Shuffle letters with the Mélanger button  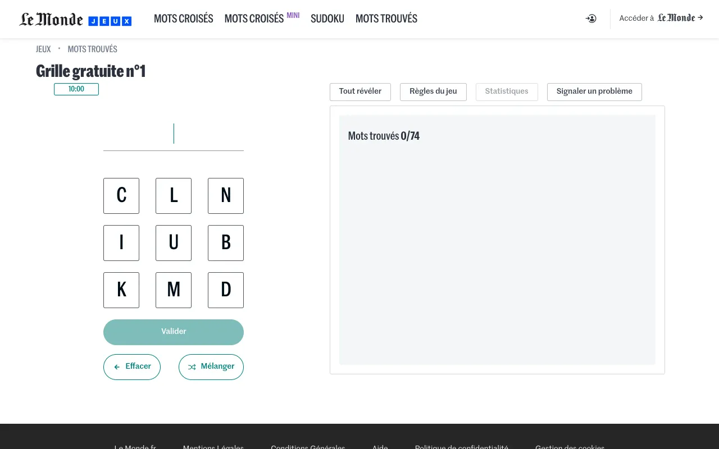(211, 367)
